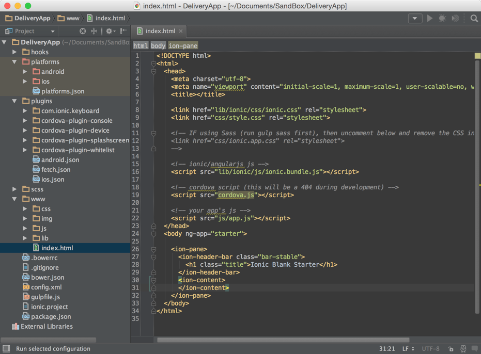Open the Project panel settings gear
The width and height of the screenshot is (481, 354).
(x=110, y=31)
